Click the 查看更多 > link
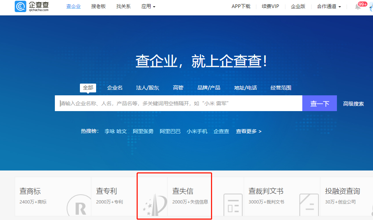Image resolution: width=373 pixels, height=220 pixels. coord(249,131)
